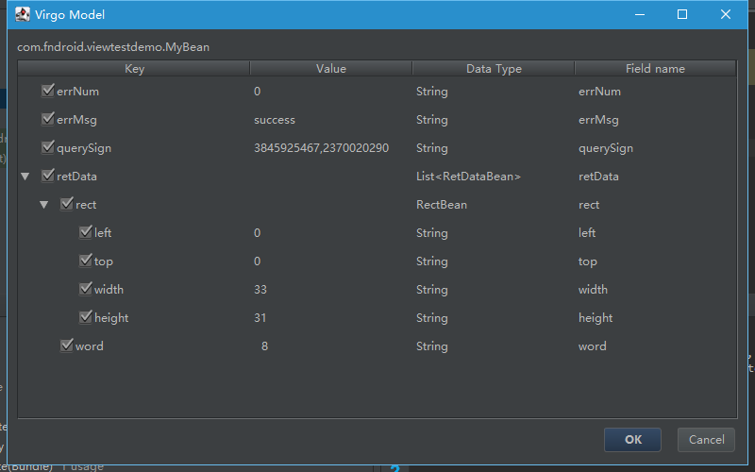Click the RectBean data type cell

tap(442, 205)
